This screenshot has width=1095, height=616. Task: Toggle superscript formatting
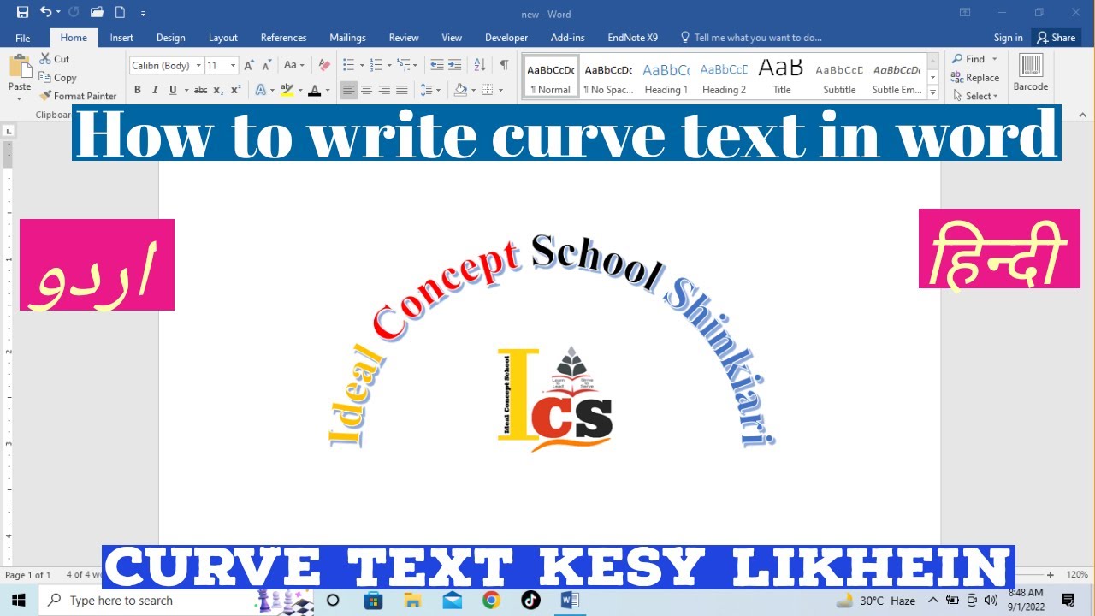(236, 90)
